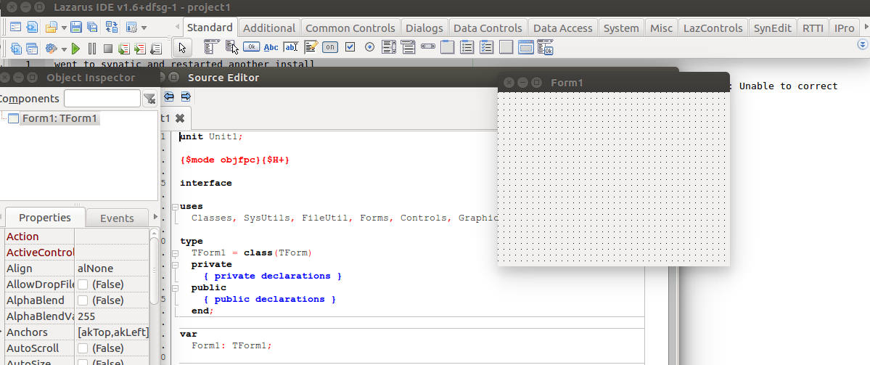This screenshot has height=365, width=870.
Task: Toggle the AllowDropFiles checkbox
Action: pos(83,284)
